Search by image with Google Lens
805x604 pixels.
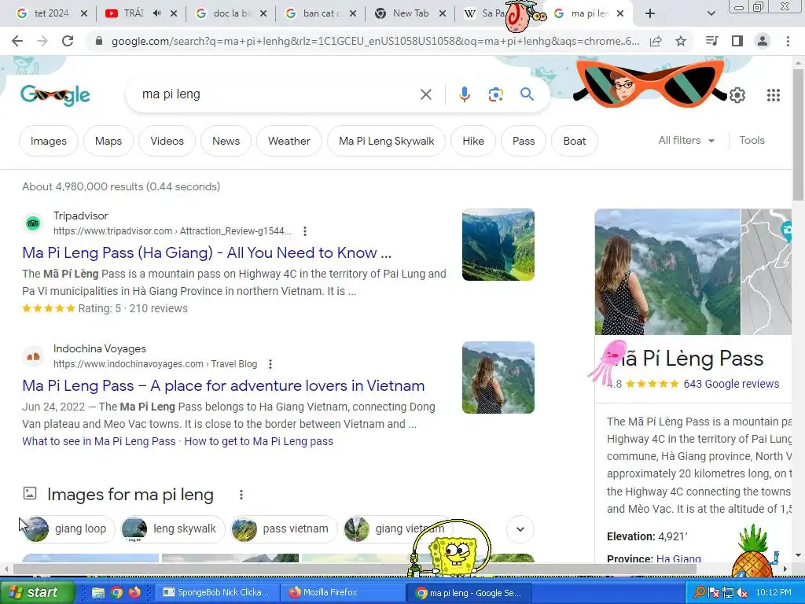click(495, 94)
